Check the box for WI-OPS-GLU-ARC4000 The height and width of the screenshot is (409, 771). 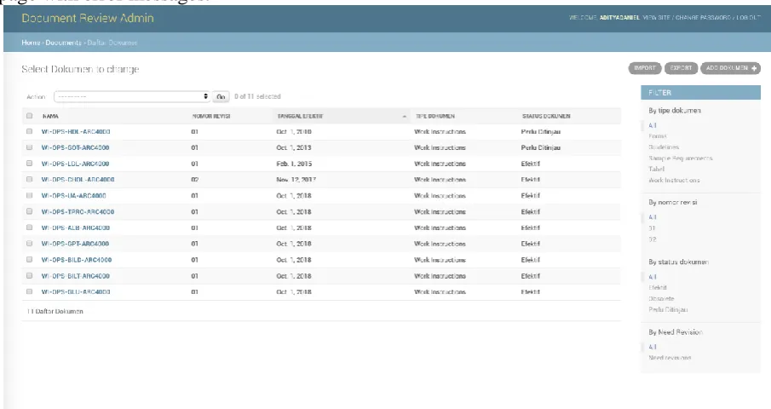[30, 291]
